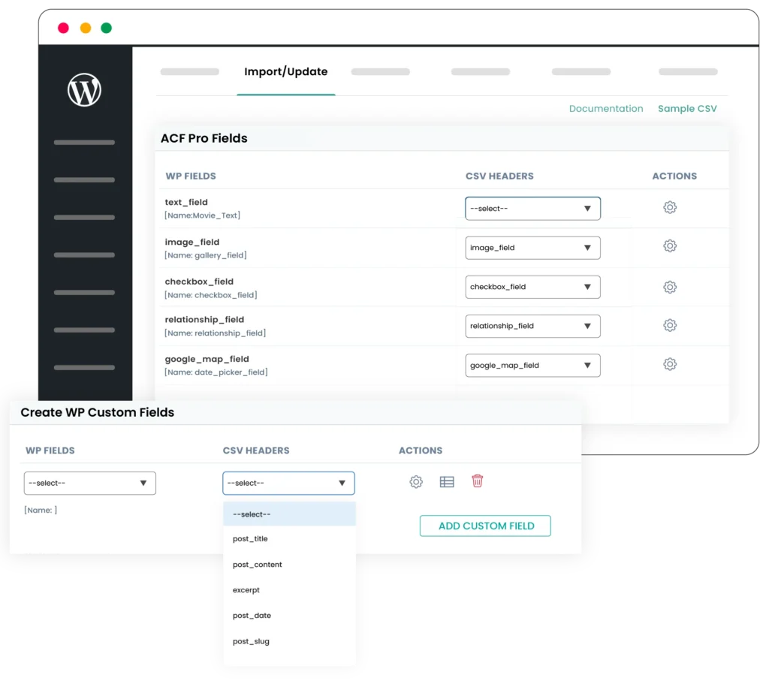The image size is (769, 684).
Task: Open settings gear for image_field row
Action: click(669, 247)
